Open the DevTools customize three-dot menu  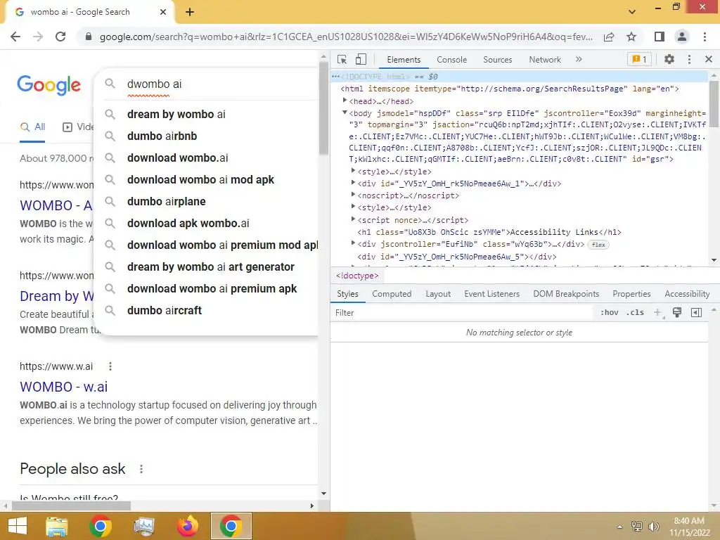(689, 59)
